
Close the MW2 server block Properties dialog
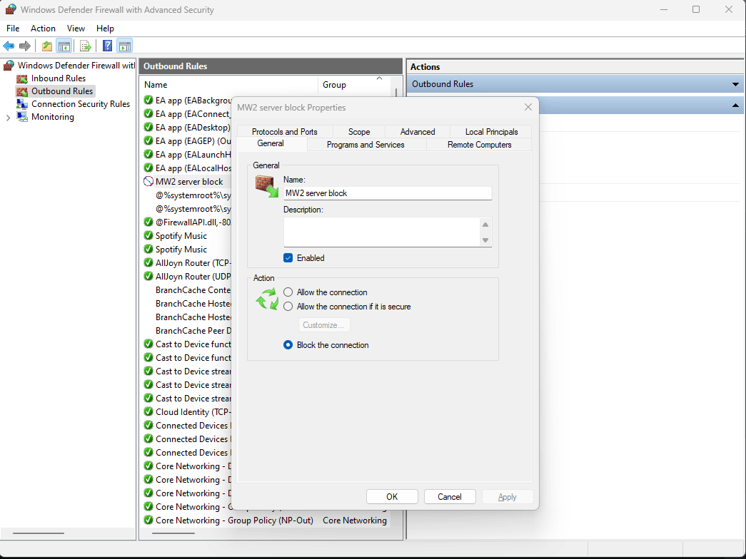tap(528, 108)
